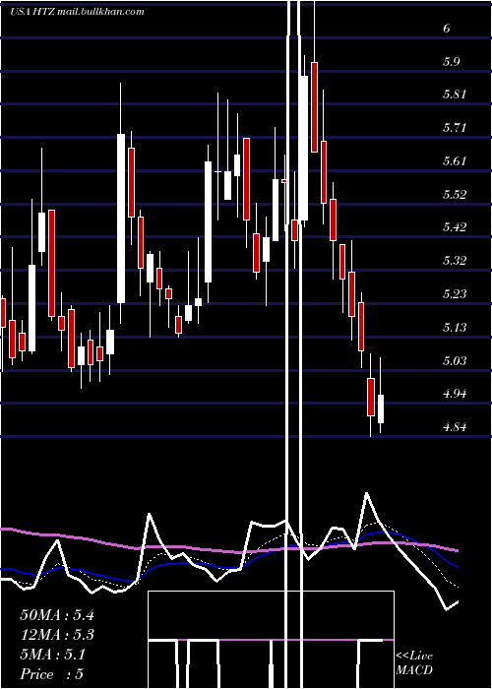
Task: Click the "USA HTZ mail.bullkhan.com" title text
Action: tap(77, 12)
